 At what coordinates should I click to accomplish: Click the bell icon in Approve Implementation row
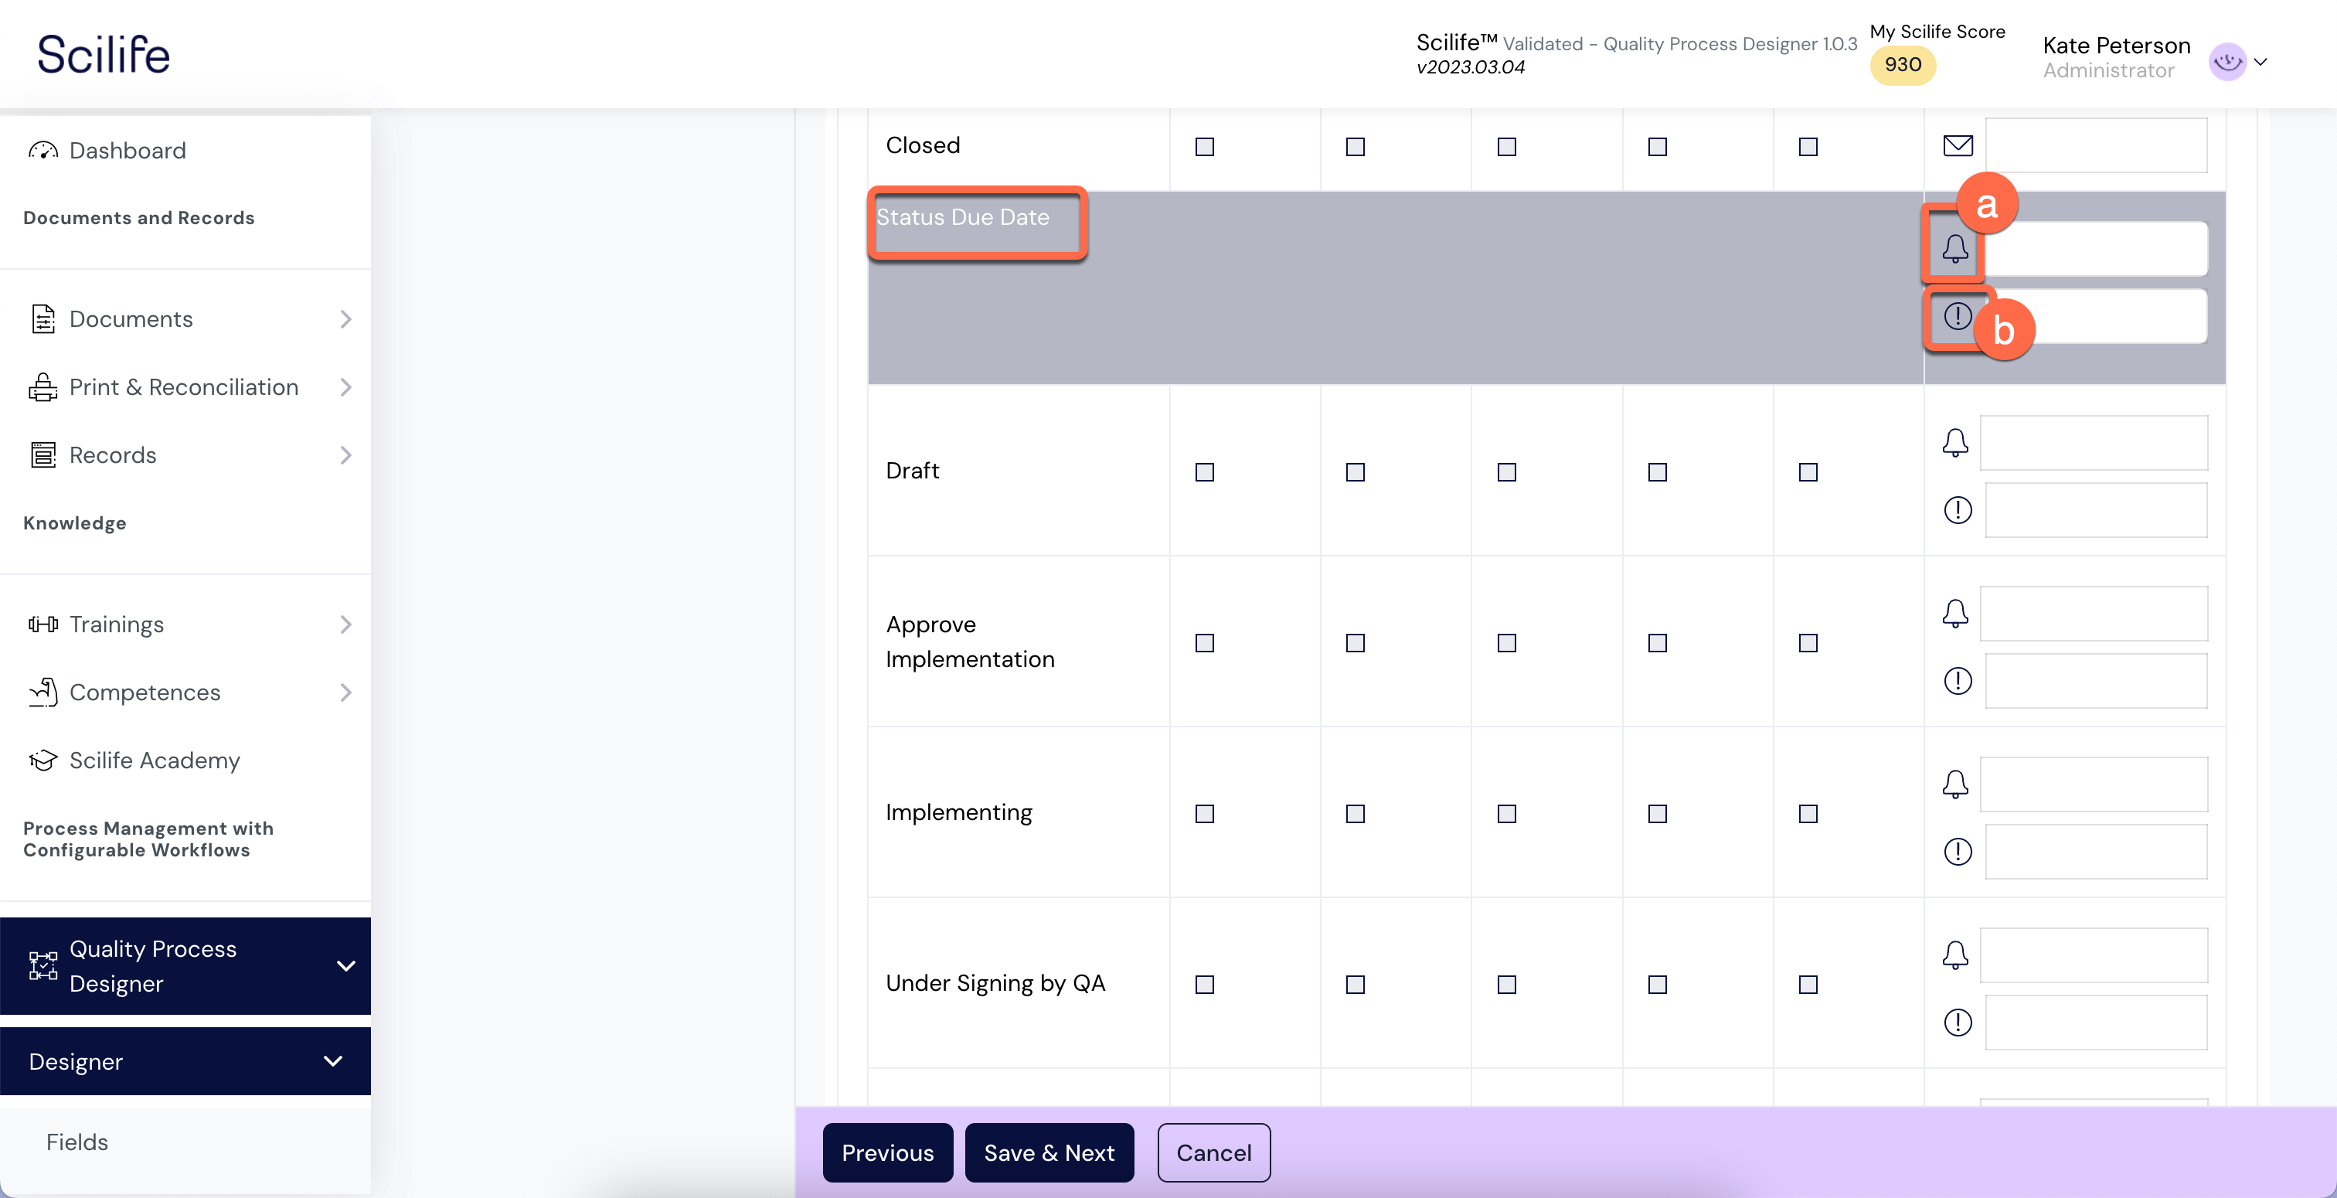pyautogui.click(x=1955, y=614)
